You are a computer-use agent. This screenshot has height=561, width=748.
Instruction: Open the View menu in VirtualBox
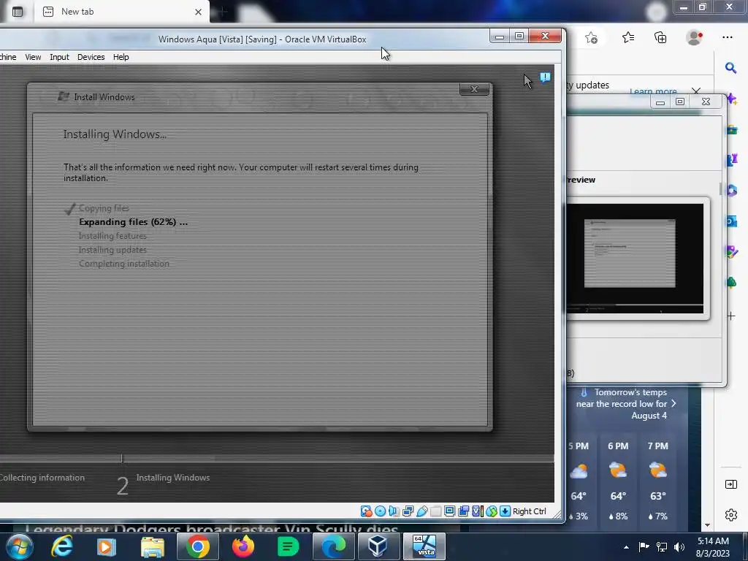click(33, 57)
